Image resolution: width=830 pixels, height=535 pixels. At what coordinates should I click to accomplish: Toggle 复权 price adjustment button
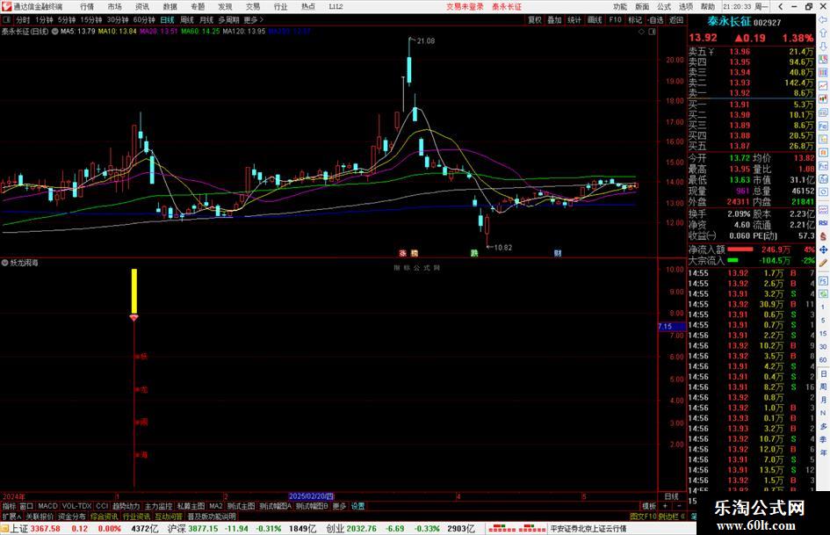[535, 20]
